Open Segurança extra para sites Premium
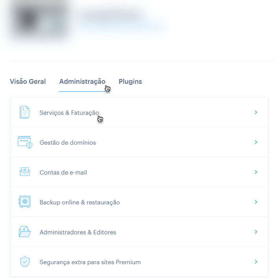Image resolution: width=275 pixels, height=278 pixels. click(90, 262)
